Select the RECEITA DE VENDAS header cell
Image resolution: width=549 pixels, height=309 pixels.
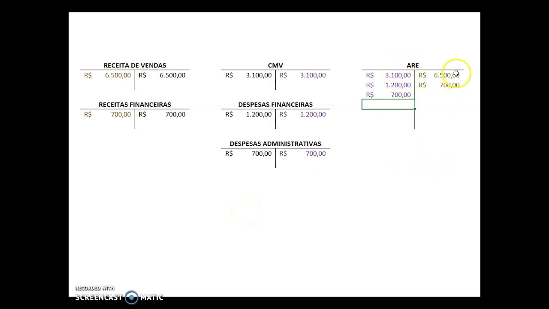135,65
